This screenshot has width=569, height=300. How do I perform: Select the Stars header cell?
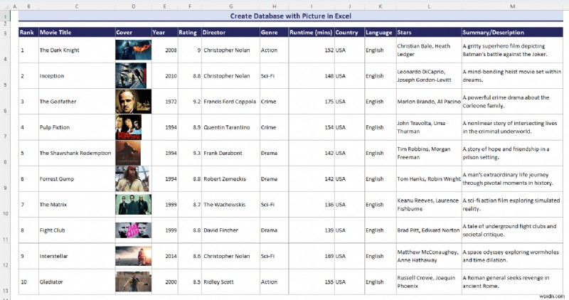429,32
